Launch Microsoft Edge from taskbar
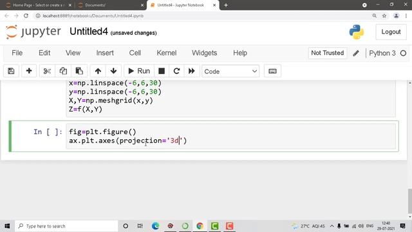This screenshot has width=412, height=232. 155,226
